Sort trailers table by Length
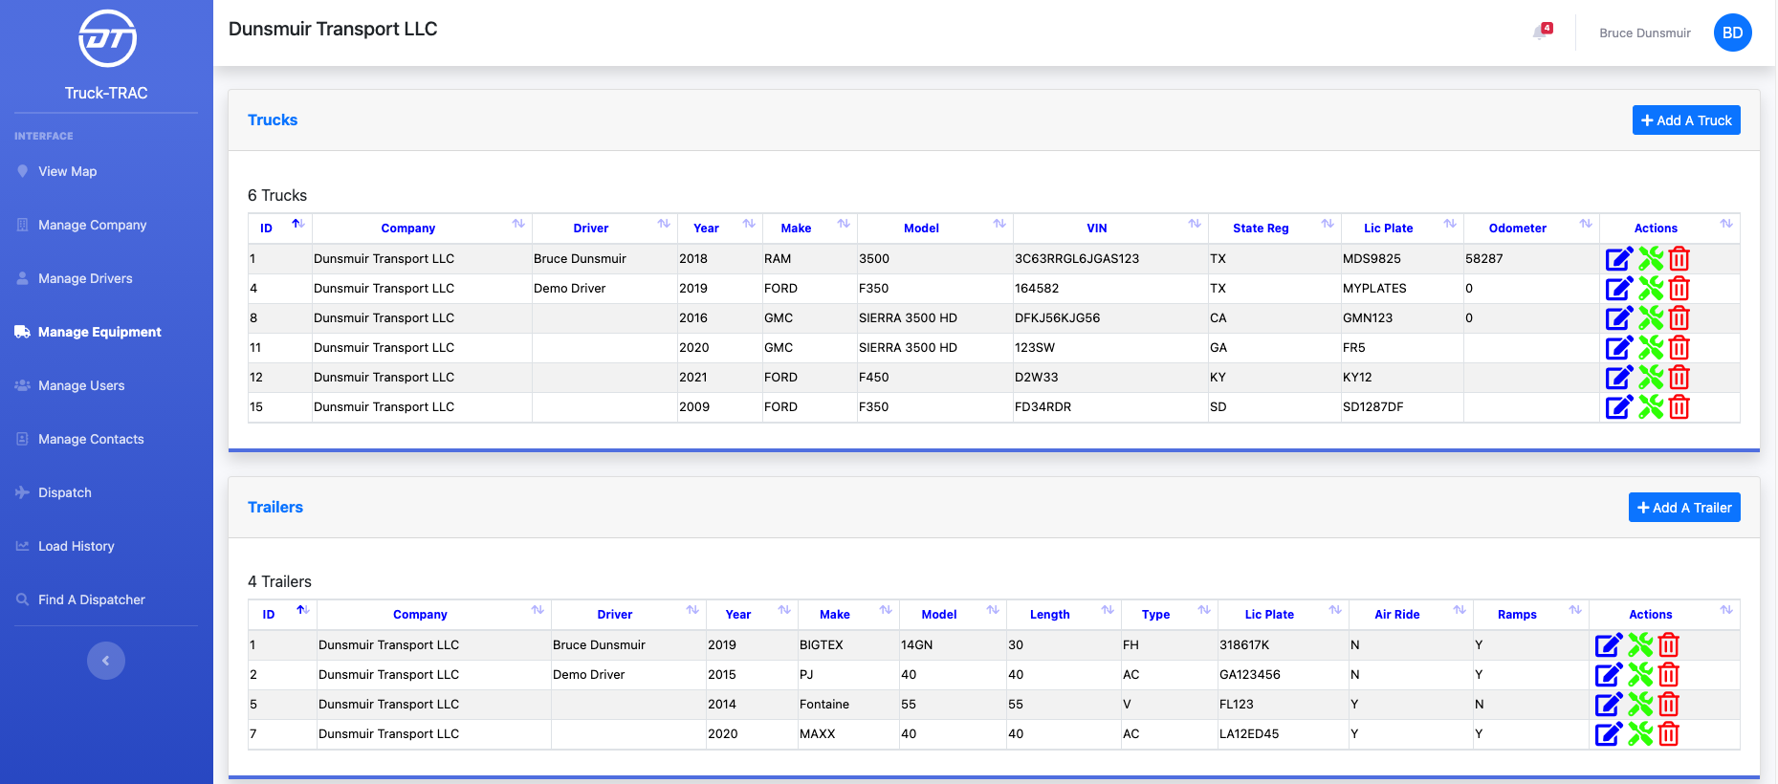This screenshot has width=1778, height=784. tap(1064, 614)
